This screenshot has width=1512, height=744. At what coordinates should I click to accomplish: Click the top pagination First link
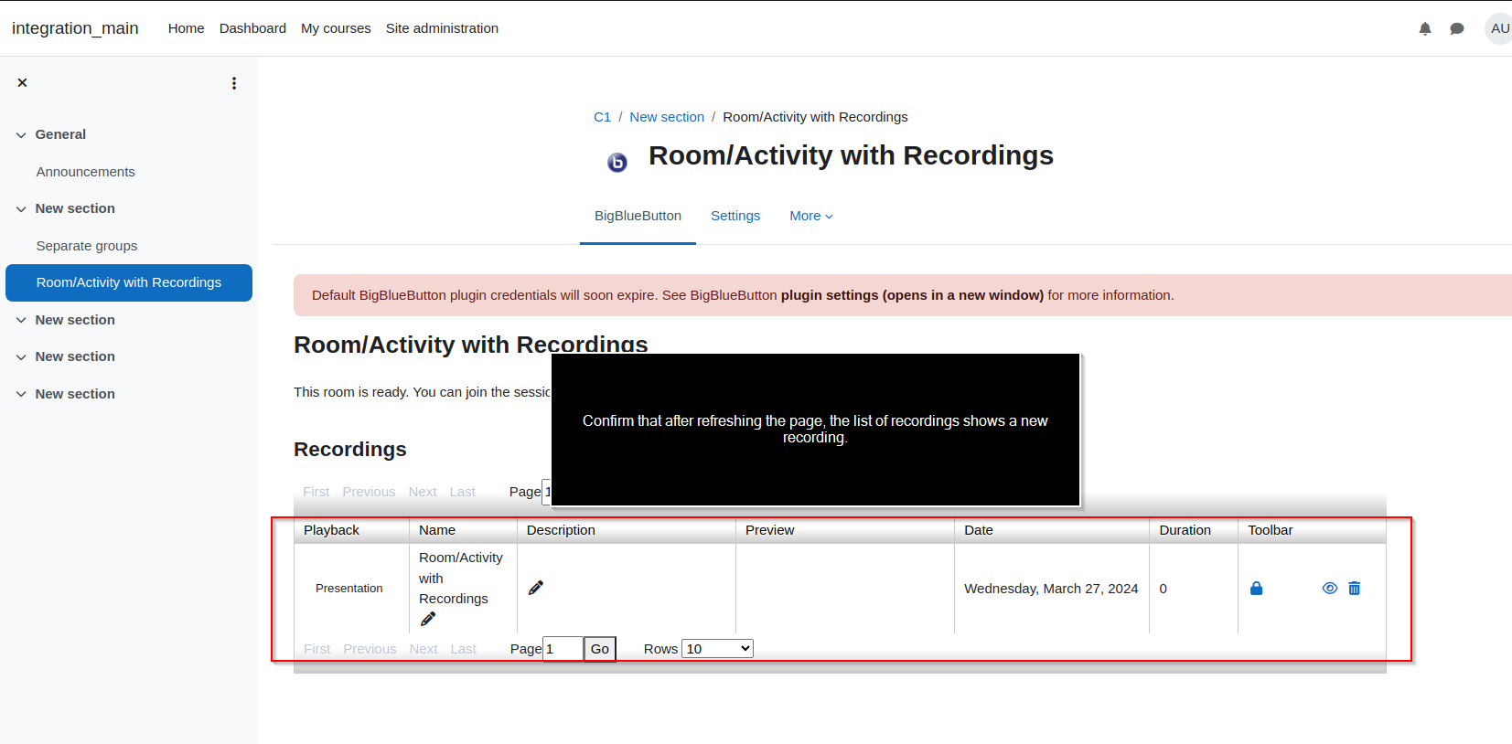click(x=316, y=492)
